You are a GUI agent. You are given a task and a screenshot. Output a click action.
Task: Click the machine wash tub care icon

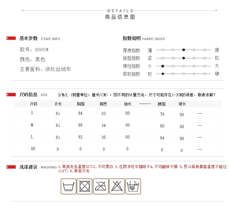68,186
